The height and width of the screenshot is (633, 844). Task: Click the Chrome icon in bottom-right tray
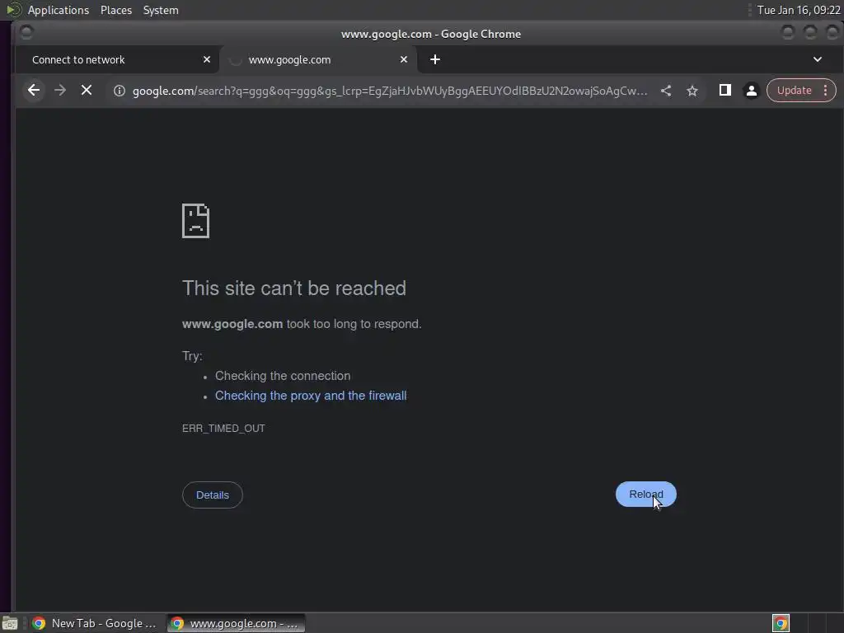tap(781, 623)
